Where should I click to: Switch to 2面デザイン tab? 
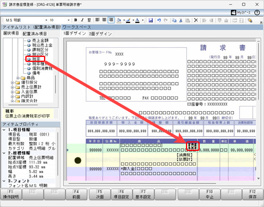100,34
